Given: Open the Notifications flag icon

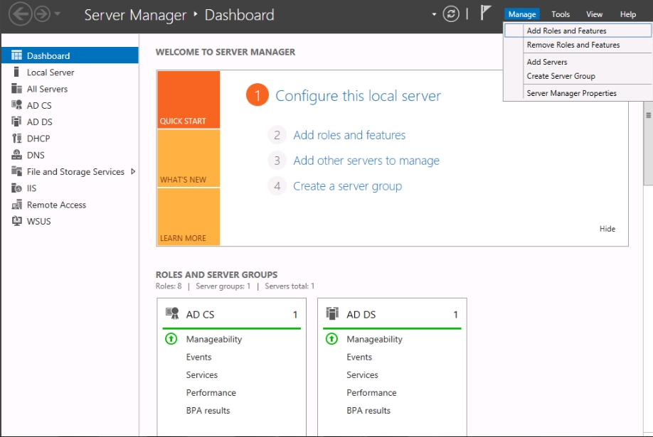Looking at the screenshot, I should click(485, 13).
